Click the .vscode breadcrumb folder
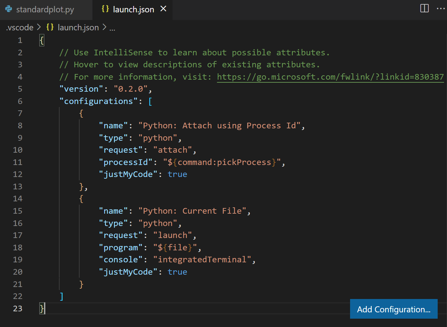The height and width of the screenshot is (327, 447). pos(20,28)
